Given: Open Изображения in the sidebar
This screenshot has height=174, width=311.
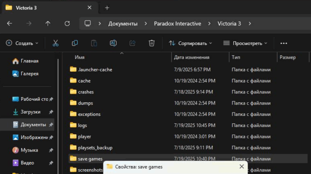Looking at the screenshot, I should coord(30,137).
